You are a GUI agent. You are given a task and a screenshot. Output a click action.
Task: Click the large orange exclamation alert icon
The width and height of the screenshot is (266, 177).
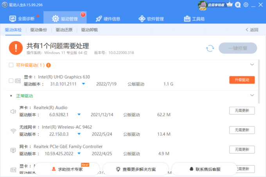(16, 48)
